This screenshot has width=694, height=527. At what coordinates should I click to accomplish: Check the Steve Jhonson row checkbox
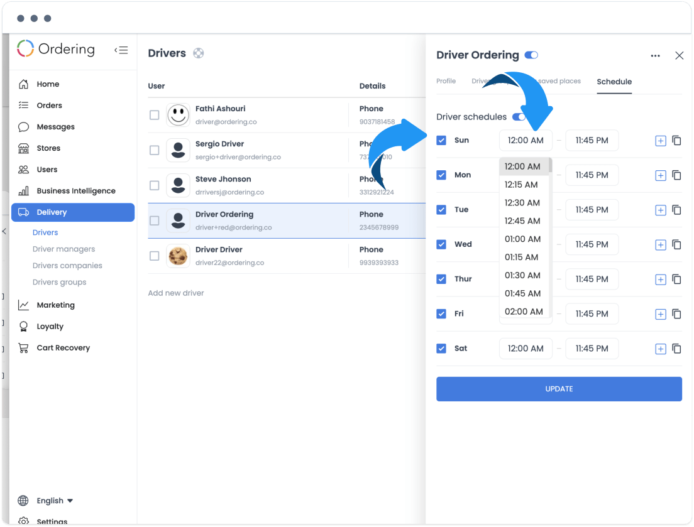tap(155, 185)
